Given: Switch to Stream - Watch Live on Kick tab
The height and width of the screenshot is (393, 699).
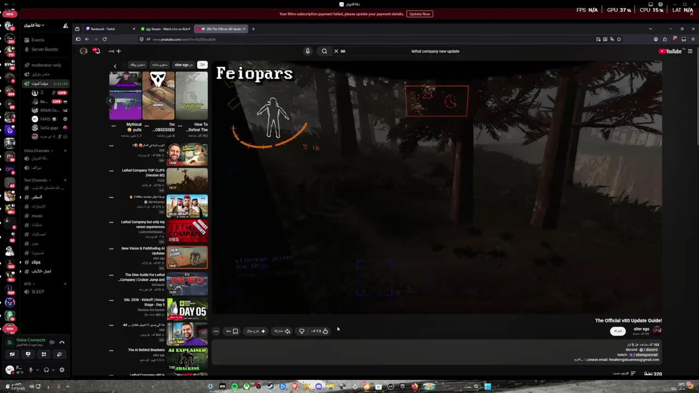Looking at the screenshot, I should pos(166,29).
